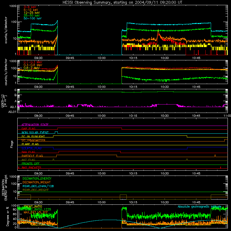Click the A0.01 level on GOES axis
The width and height of the screenshot is (231, 231).
[12, 112]
